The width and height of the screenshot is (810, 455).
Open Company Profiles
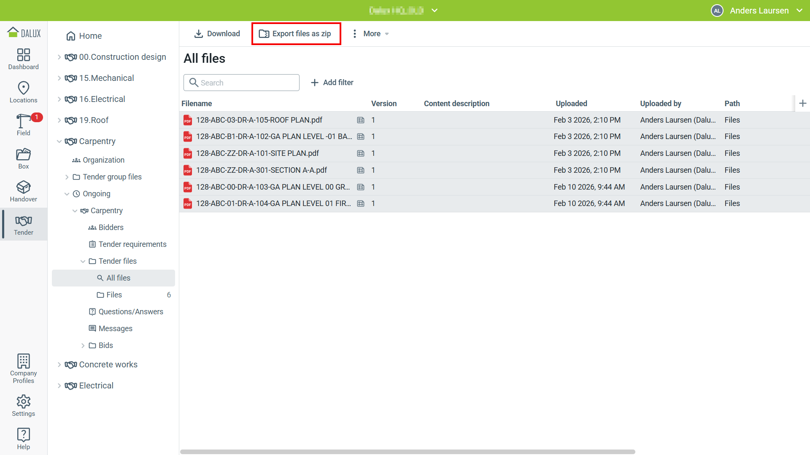[x=24, y=369]
